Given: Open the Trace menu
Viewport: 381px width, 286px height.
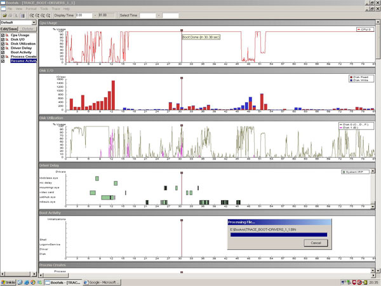Looking at the screenshot, I should coord(56,9).
